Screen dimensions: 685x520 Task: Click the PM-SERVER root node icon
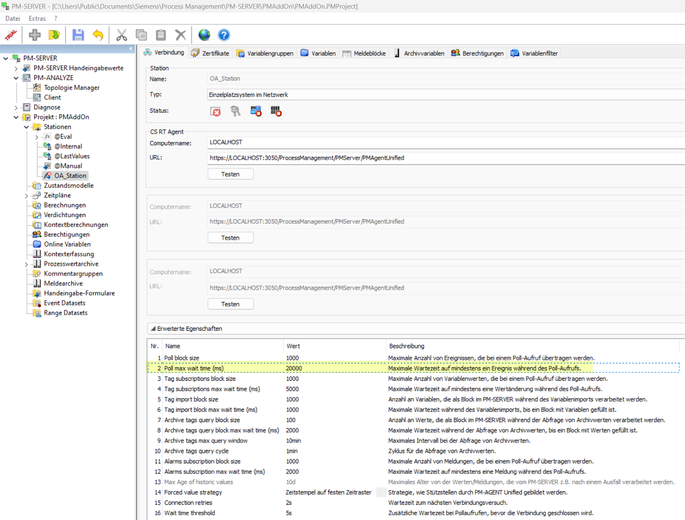pos(17,58)
